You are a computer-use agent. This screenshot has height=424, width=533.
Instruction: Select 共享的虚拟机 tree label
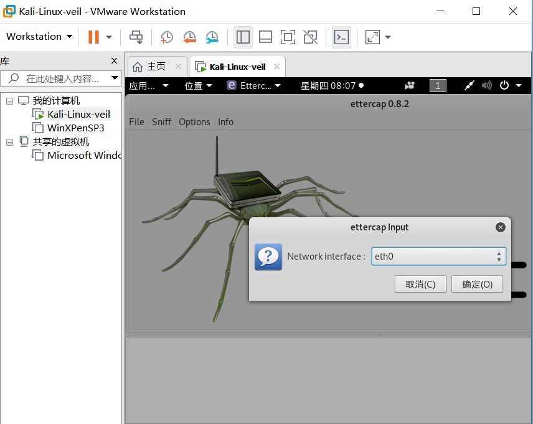coord(61,141)
